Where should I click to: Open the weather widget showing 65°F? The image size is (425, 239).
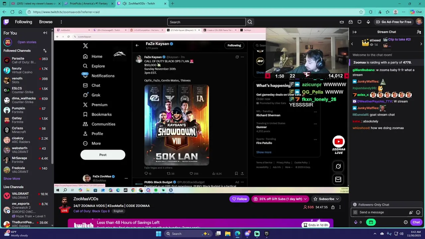[15, 233]
